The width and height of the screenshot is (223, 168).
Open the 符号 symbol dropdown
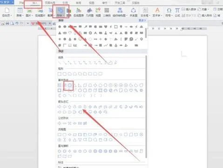(169, 12)
